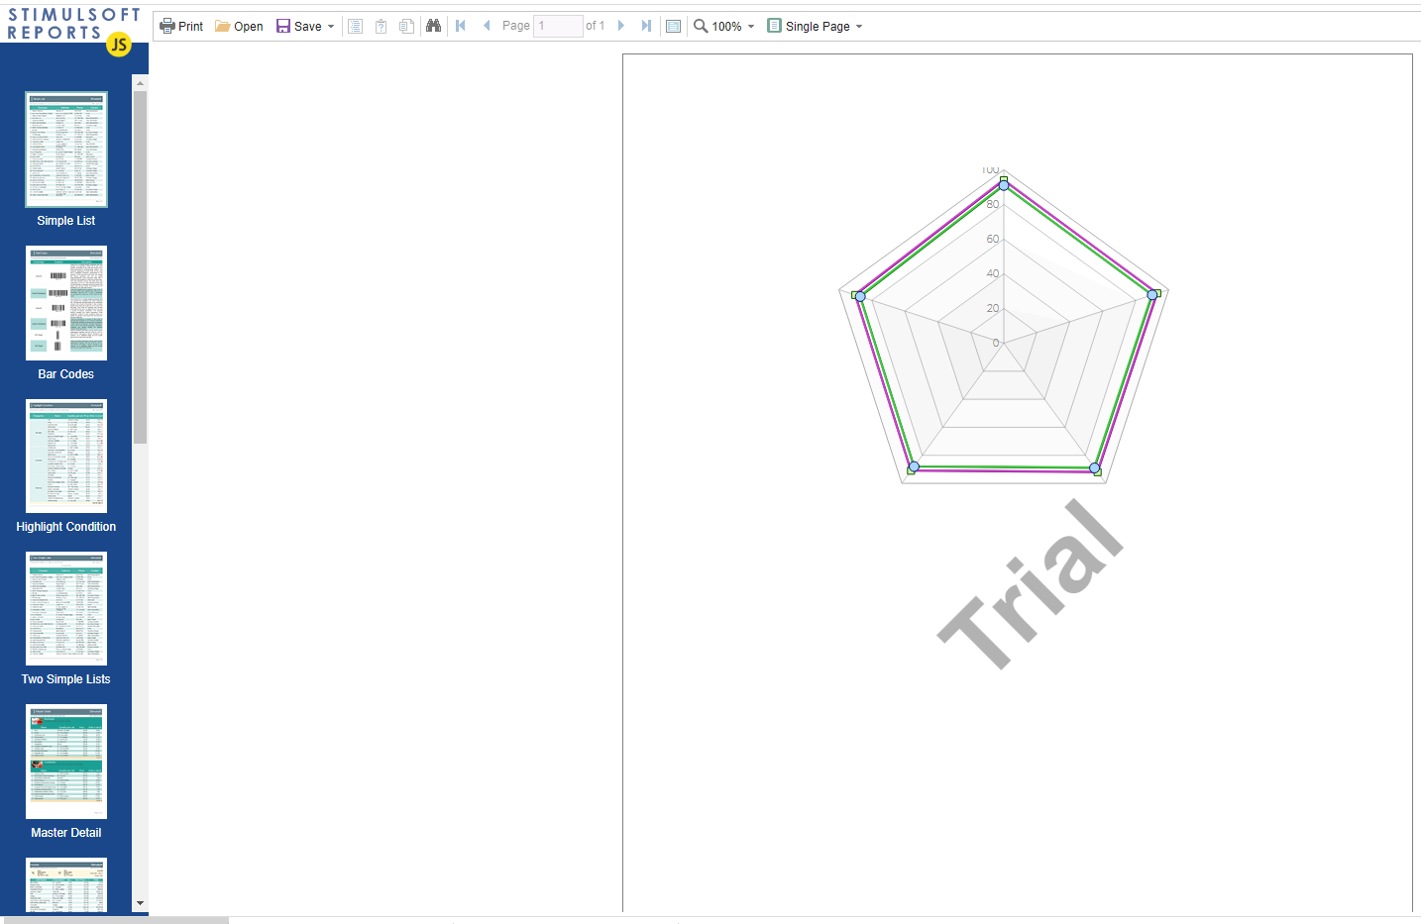Select the Two Simple Lists report thumbnail
This screenshot has width=1421, height=924.
point(66,608)
